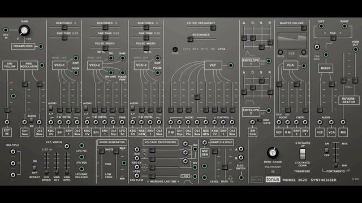
Task: Select the LP 24 filter mode
Action: click(222, 49)
